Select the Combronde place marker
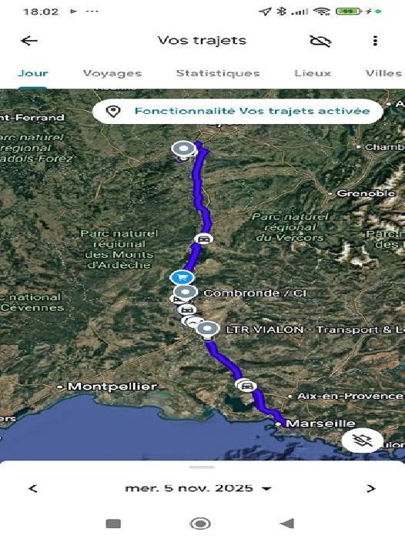The height and width of the screenshot is (539, 405). click(186, 292)
